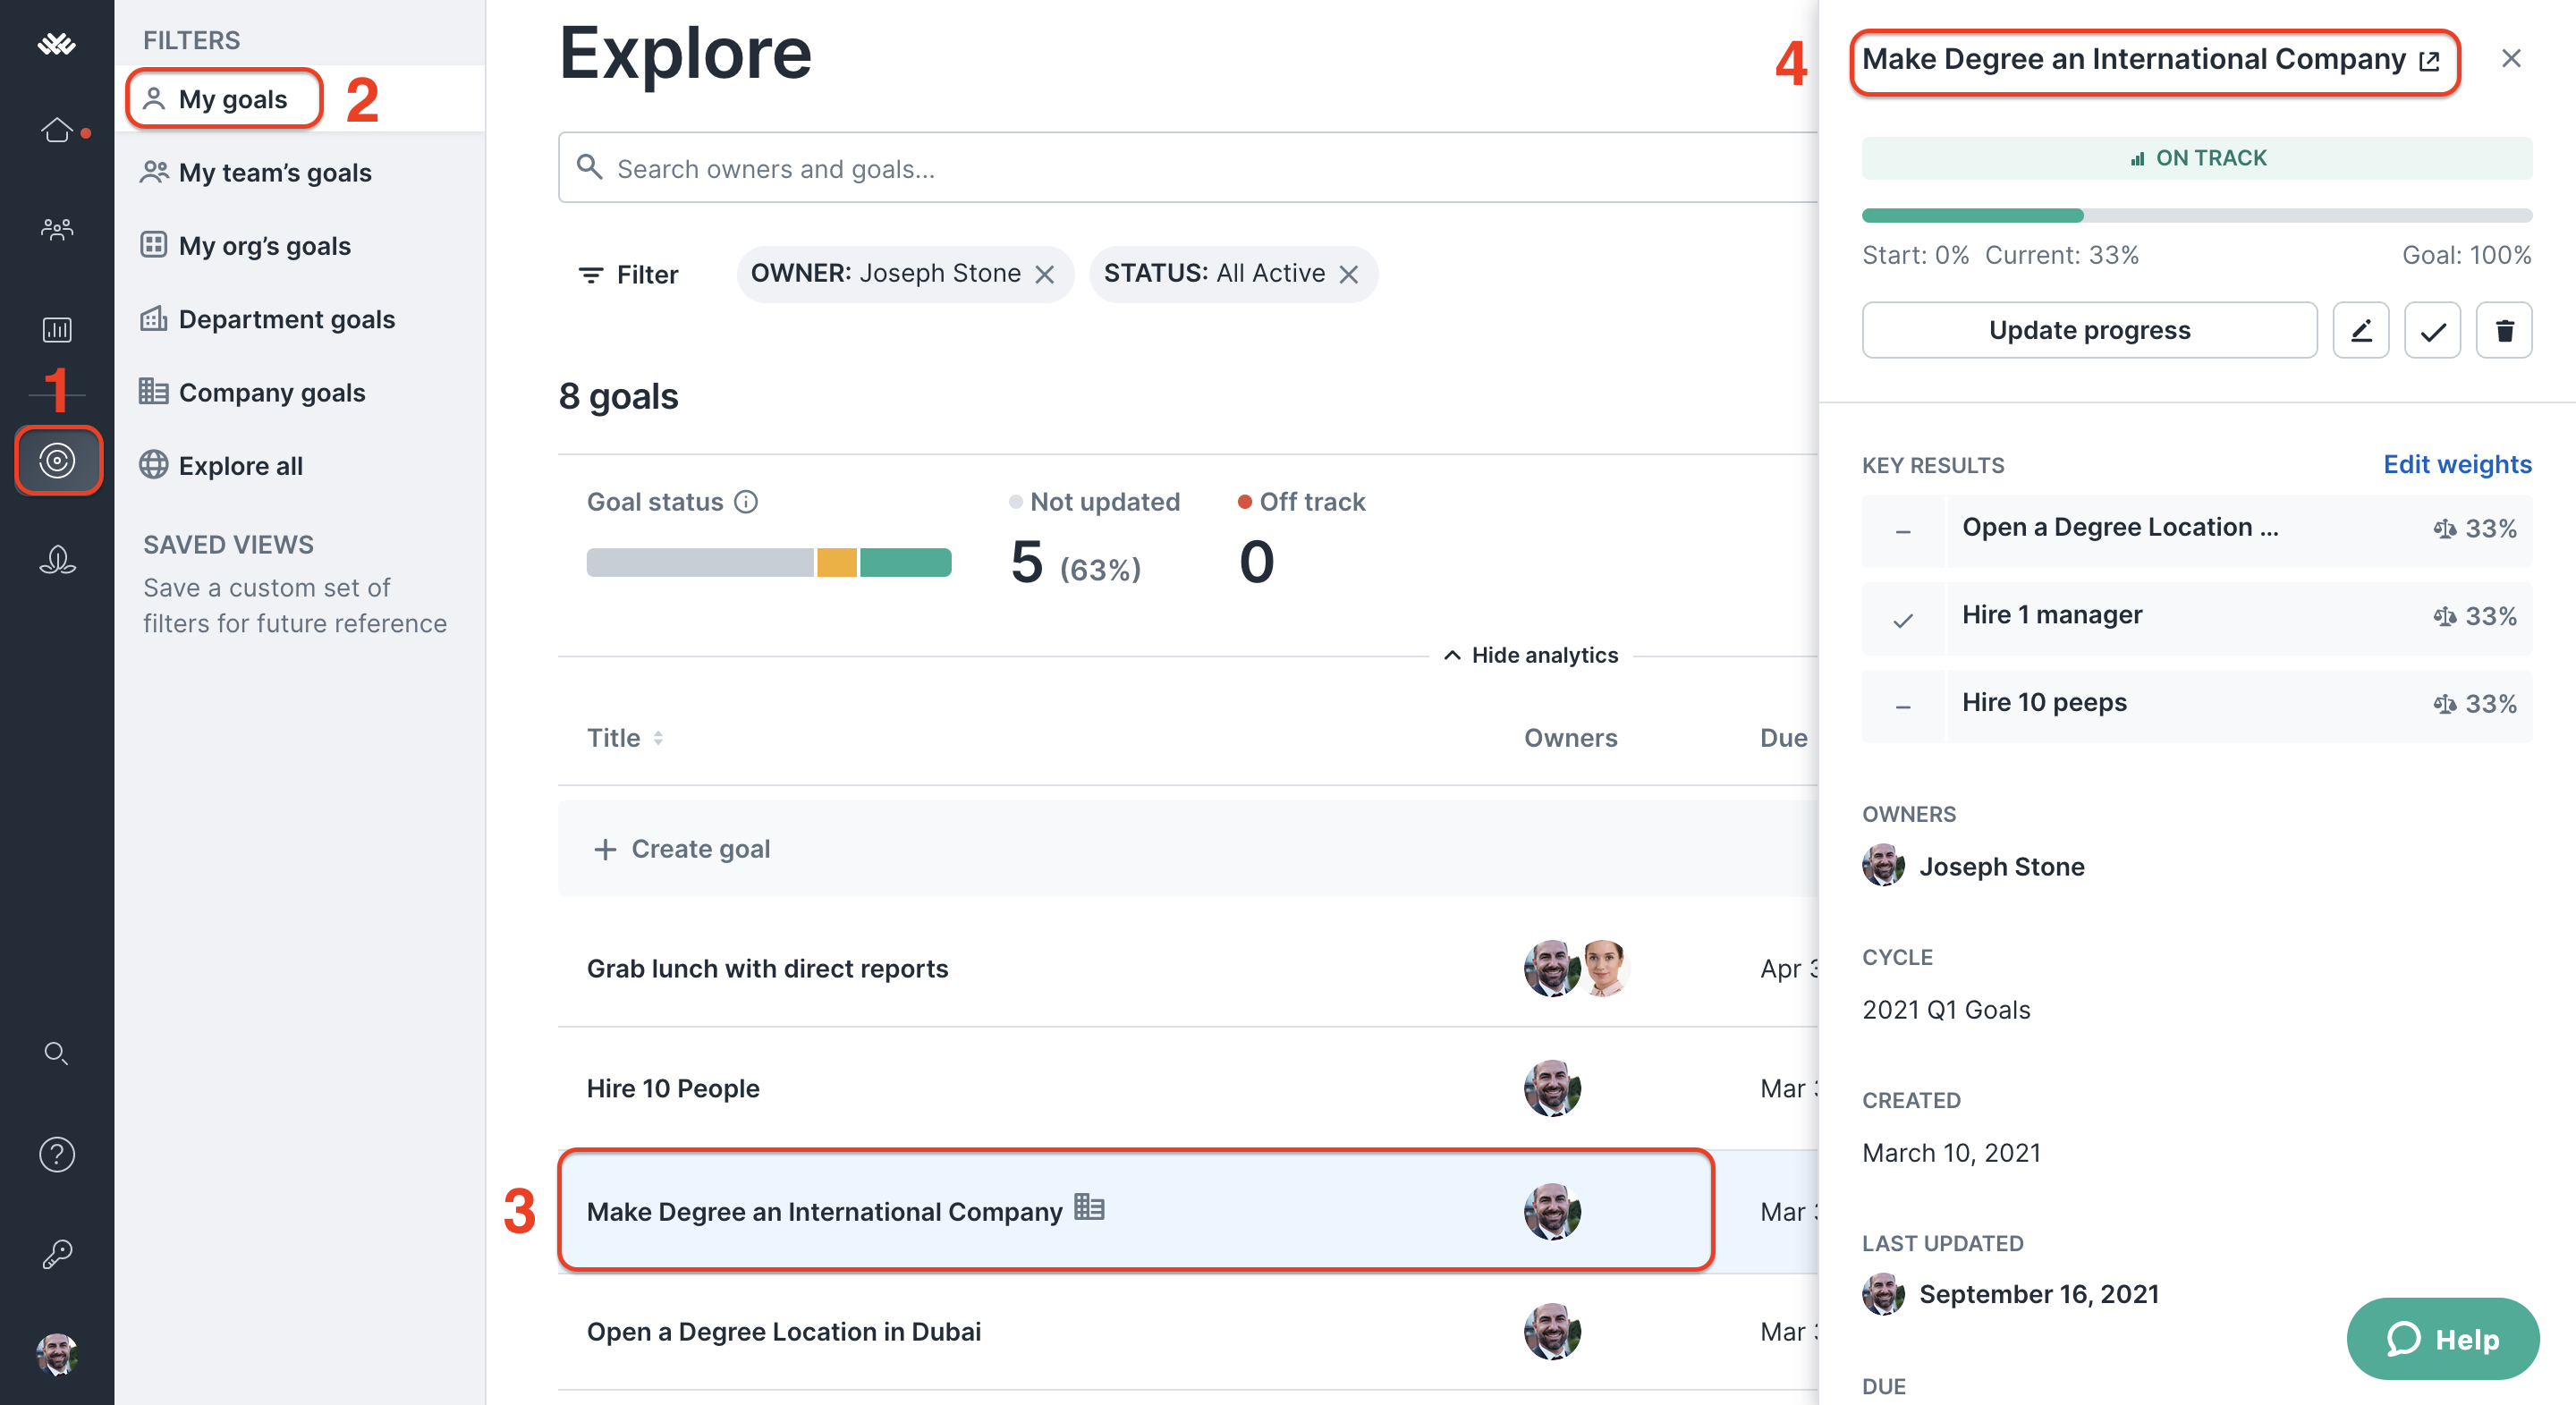Click company icon beside Make Degree goal title
2576x1405 pixels.
coord(1089,1208)
